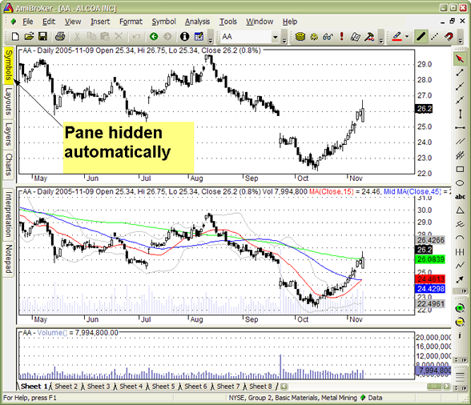This screenshot has height=405, width=471.
Task: Select the ellipse drawing tool
Action: pyautogui.click(x=460, y=182)
